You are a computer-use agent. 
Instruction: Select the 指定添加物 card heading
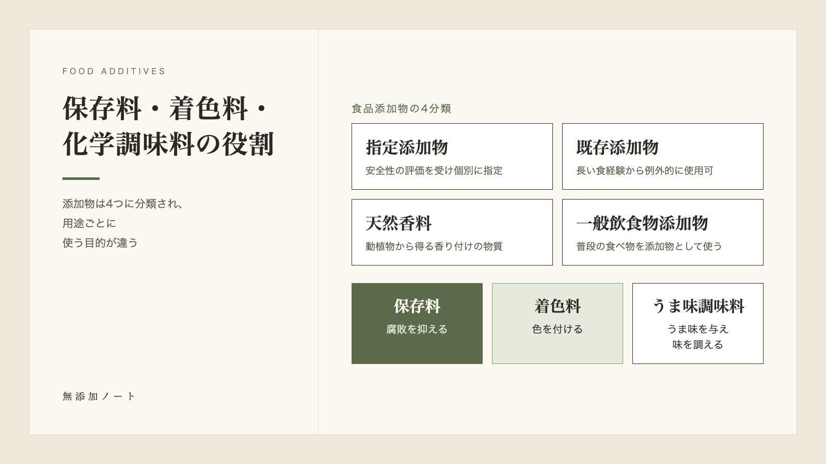click(407, 147)
